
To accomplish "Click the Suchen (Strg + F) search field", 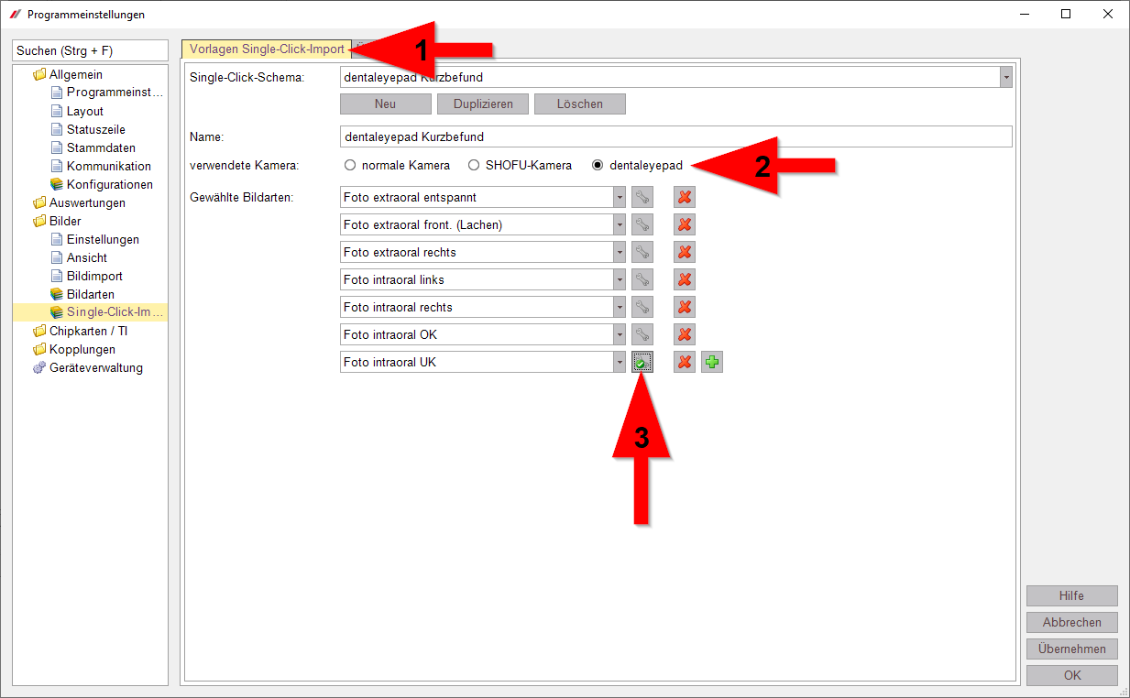I will click(x=91, y=50).
